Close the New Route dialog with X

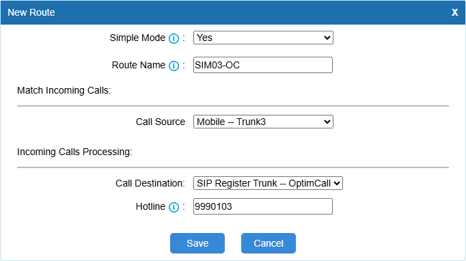pos(454,12)
